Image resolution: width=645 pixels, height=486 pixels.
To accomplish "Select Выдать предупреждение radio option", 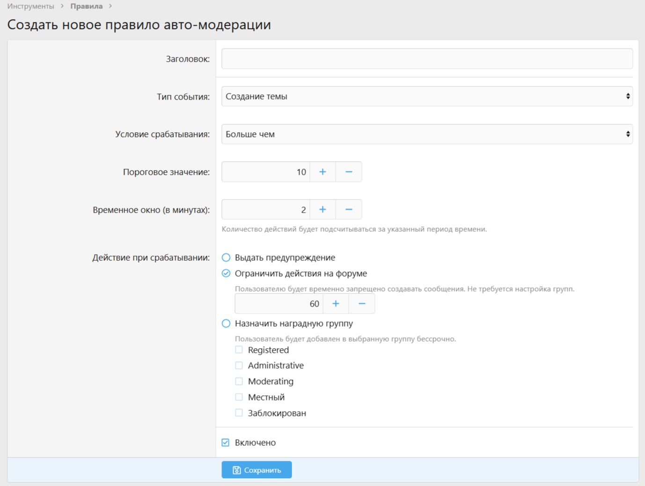I will 226,257.
